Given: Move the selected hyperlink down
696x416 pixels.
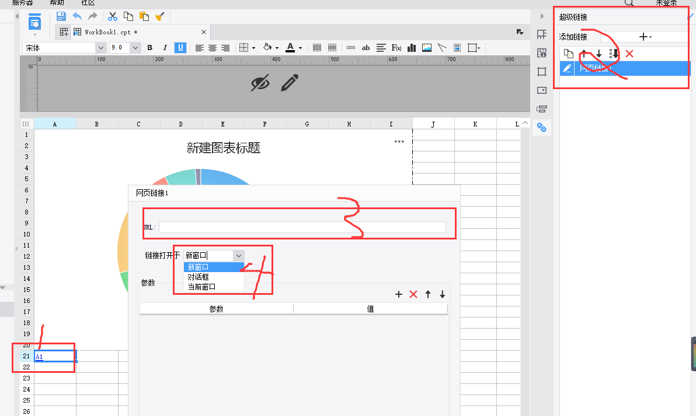Looking at the screenshot, I should (599, 54).
